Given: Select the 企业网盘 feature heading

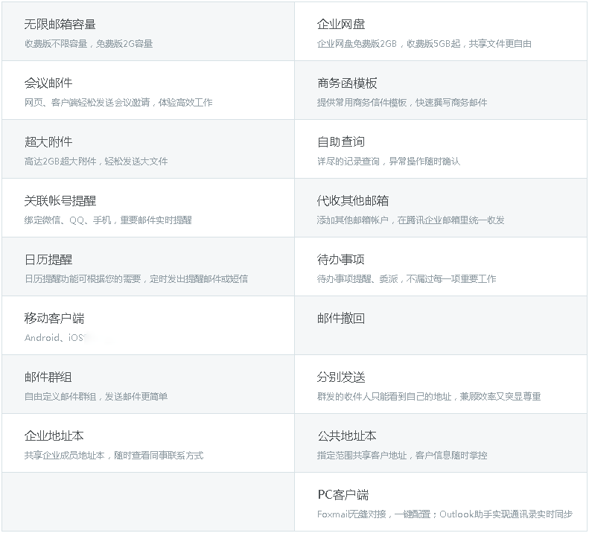Looking at the screenshot, I should click(341, 25).
